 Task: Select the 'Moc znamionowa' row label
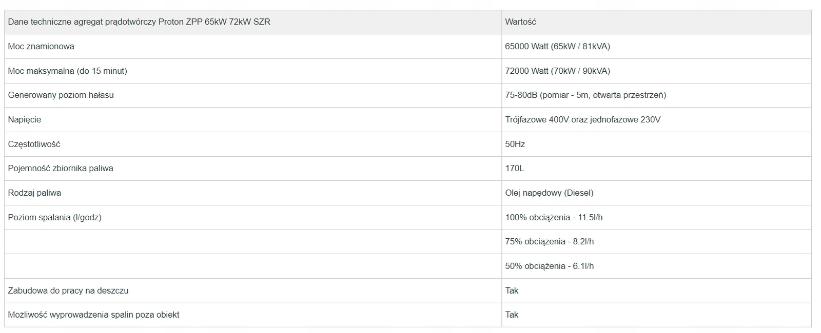tap(41, 47)
